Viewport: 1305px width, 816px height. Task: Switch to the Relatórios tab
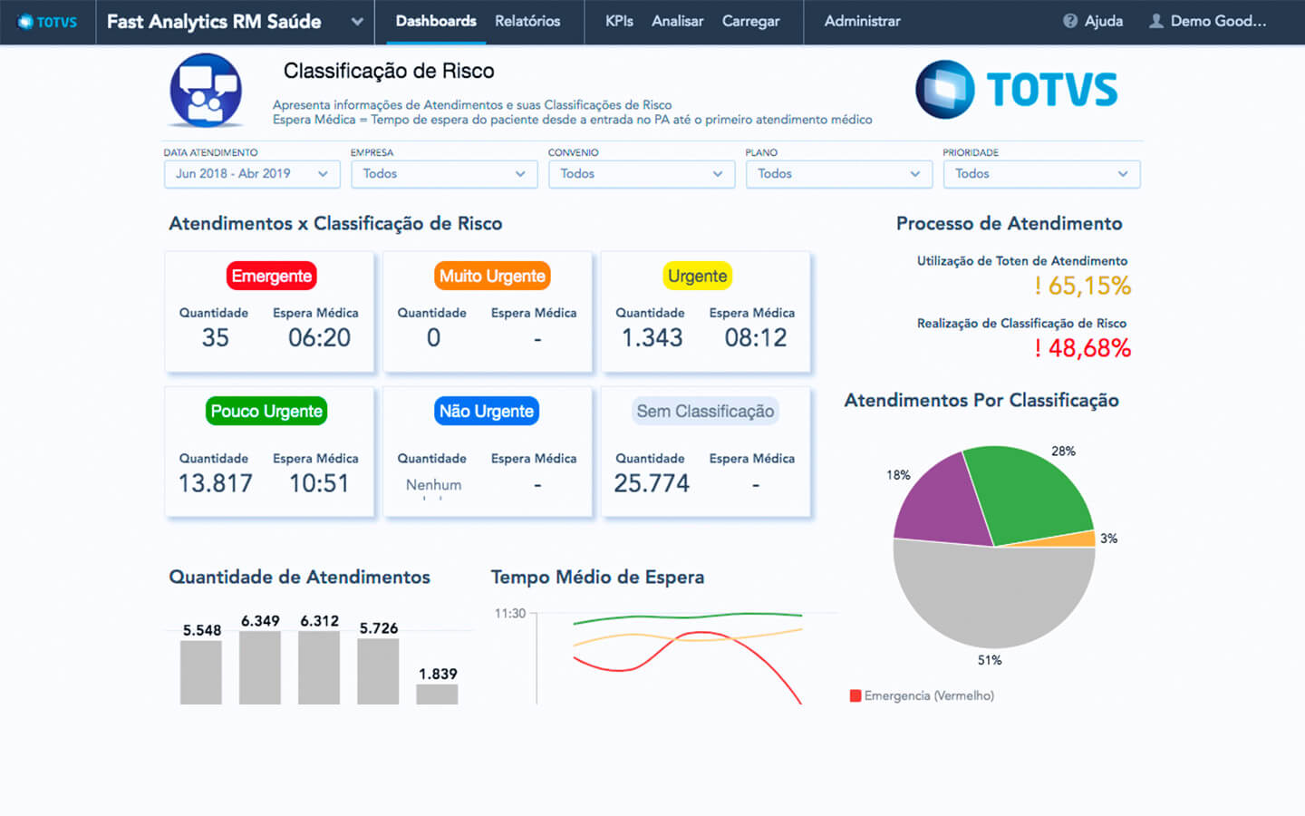tap(527, 21)
